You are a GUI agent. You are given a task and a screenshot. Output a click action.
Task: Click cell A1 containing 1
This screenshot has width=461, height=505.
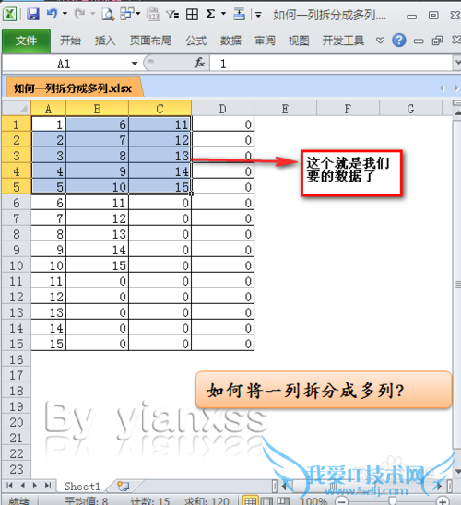coord(48,124)
